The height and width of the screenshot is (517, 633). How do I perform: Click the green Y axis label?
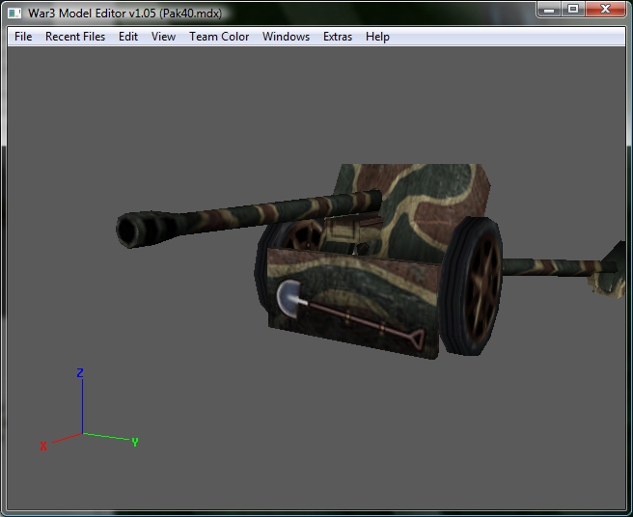pyautogui.click(x=135, y=443)
